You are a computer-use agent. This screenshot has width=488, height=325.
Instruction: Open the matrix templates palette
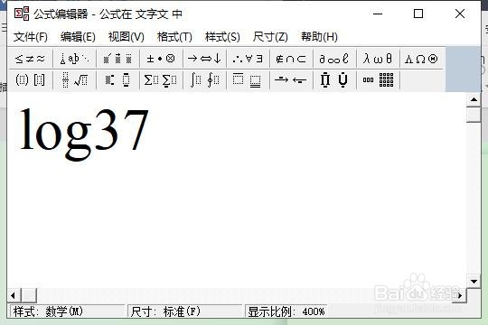(x=378, y=80)
